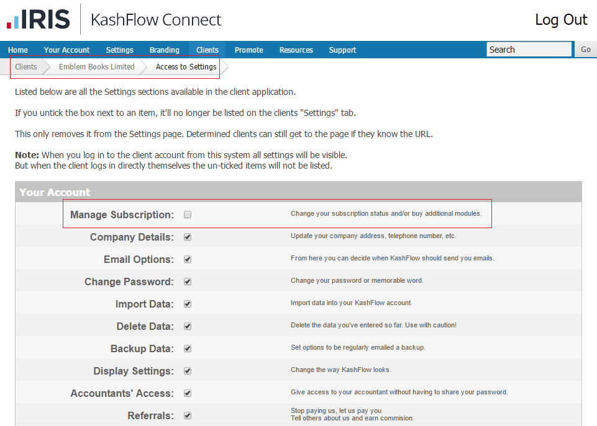Disable the Email Options checkbox

tap(188, 259)
